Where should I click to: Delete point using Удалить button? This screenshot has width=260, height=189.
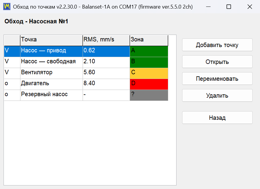217,96
